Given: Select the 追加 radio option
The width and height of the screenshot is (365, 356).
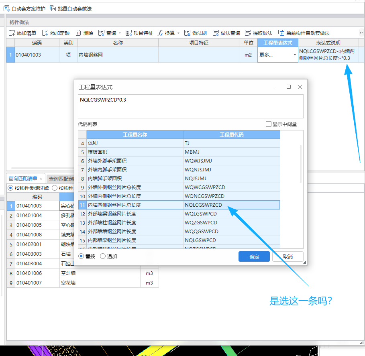Looking at the screenshot, I should [103, 256].
